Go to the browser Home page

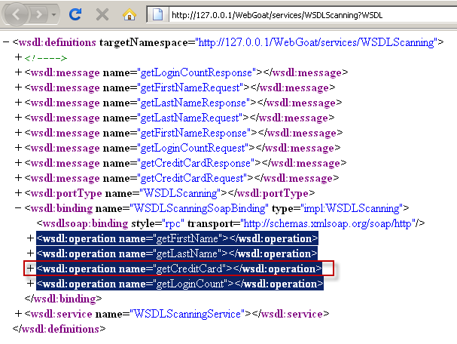pos(129,14)
